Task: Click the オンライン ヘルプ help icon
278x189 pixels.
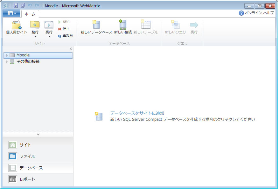Action: point(241,13)
